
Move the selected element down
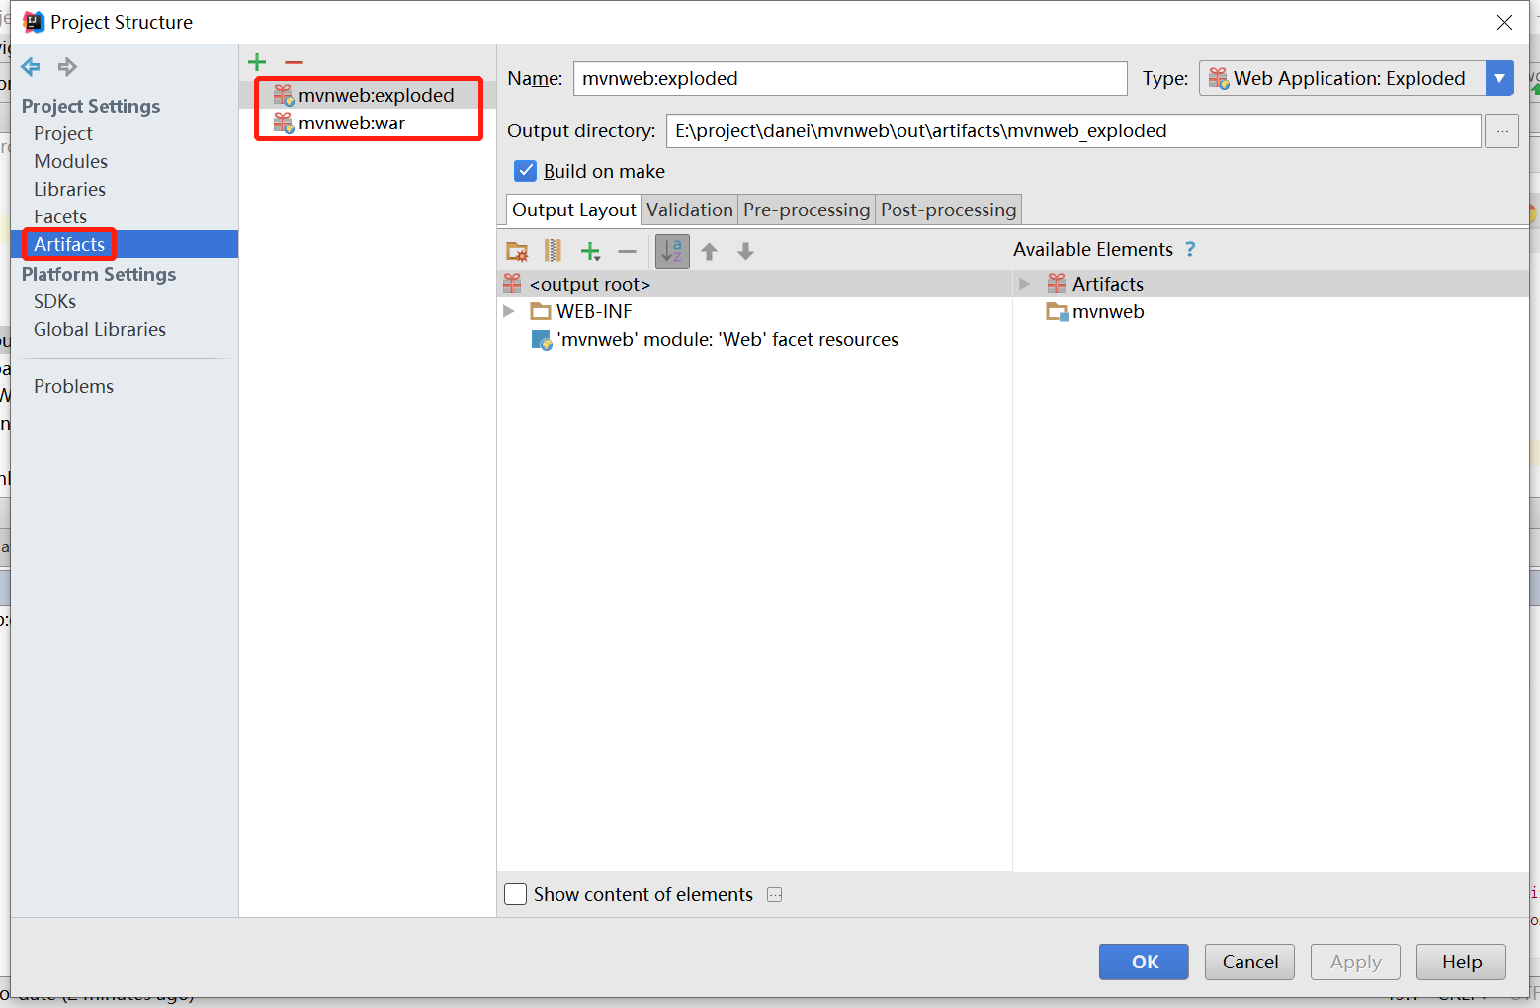pyautogui.click(x=745, y=251)
